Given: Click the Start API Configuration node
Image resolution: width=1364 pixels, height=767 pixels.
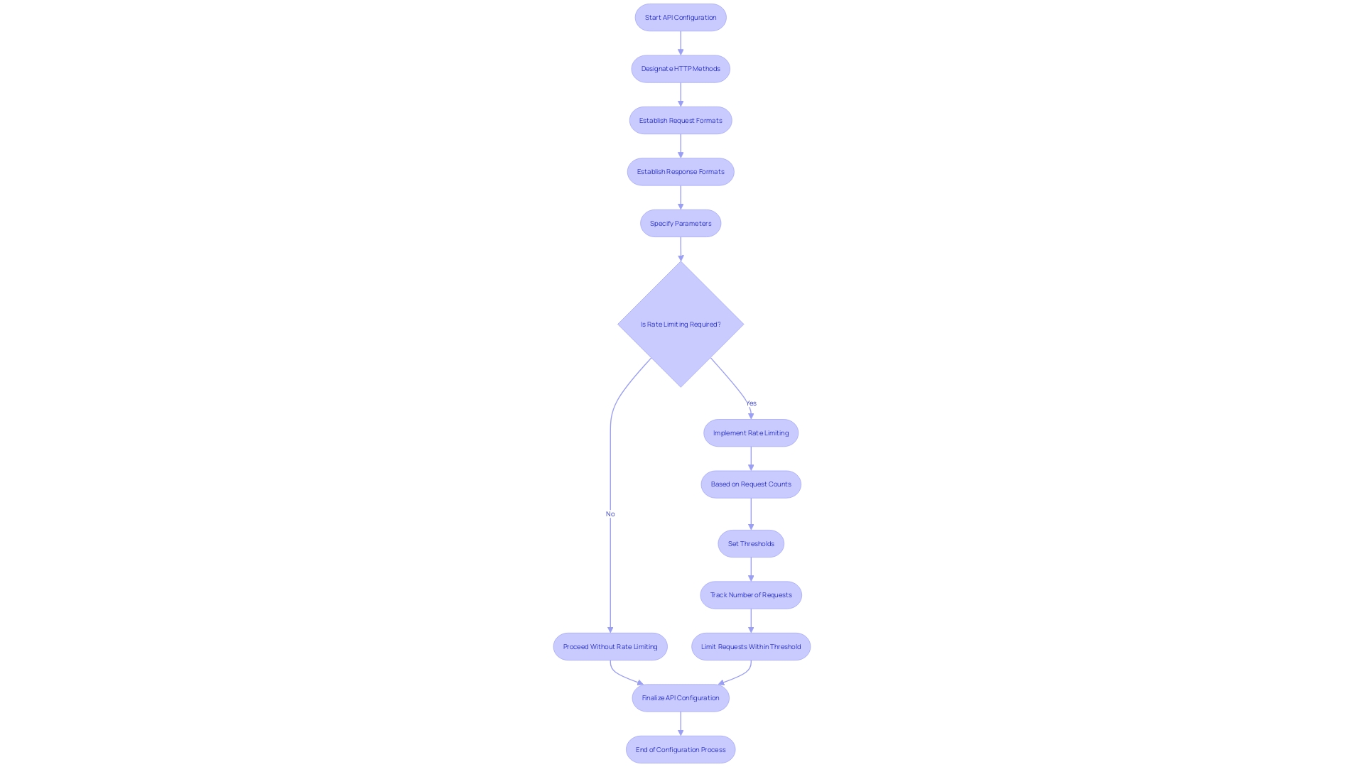Looking at the screenshot, I should pos(680,17).
